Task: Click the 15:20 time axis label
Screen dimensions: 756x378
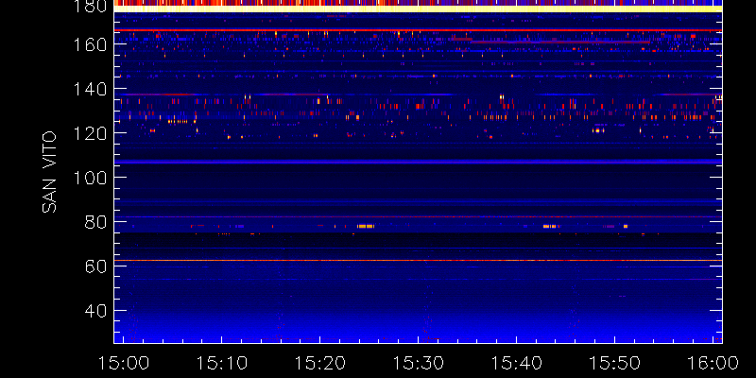Action: click(319, 363)
